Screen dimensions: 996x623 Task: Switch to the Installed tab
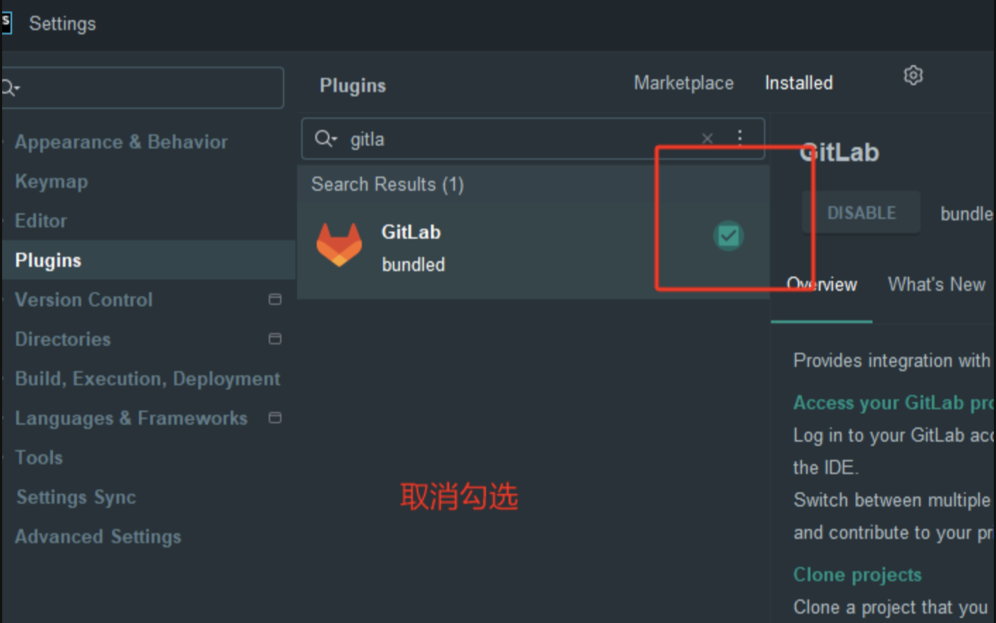click(x=798, y=83)
